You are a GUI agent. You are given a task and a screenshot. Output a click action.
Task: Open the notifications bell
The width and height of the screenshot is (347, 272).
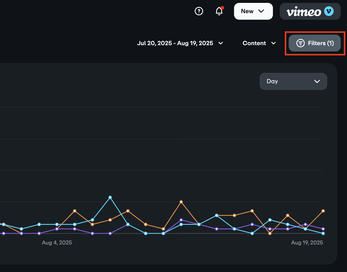(219, 11)
